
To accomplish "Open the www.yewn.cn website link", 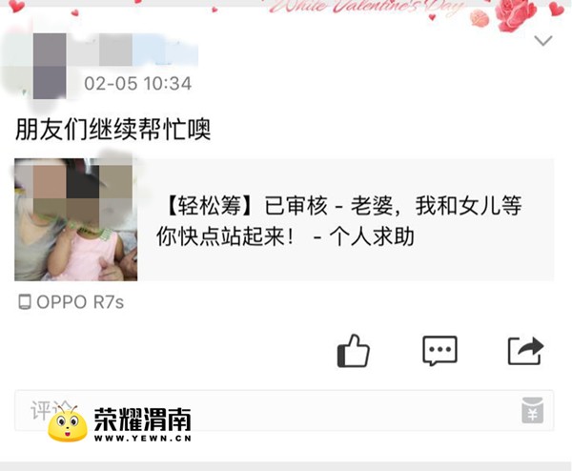I will [x=143, y=439].
